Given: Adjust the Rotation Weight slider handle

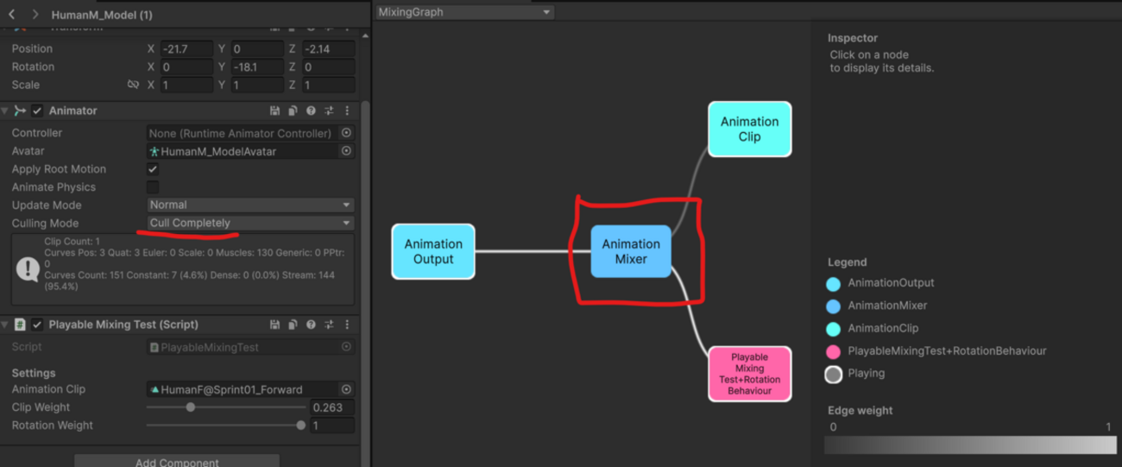Looking at the screenshot, I should pos(300,426).
